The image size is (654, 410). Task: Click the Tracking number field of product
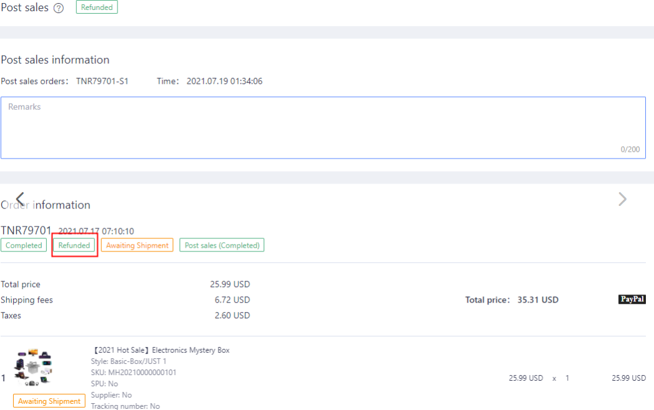pyautogui.click(x=125, y=406)
